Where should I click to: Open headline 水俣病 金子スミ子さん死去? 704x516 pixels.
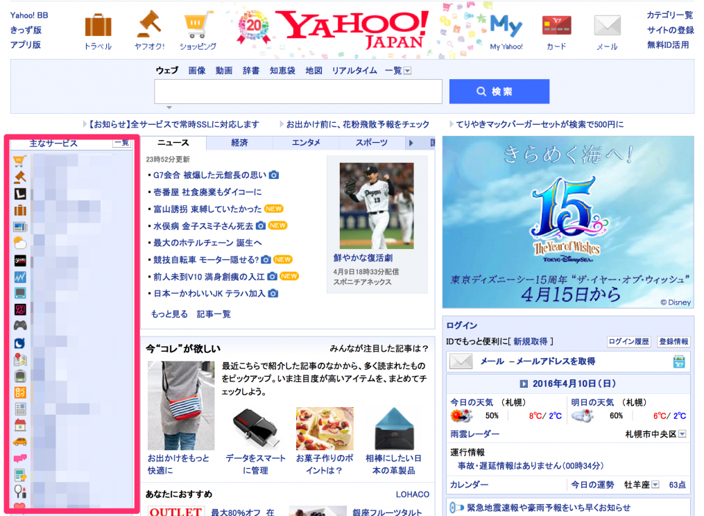203,226
